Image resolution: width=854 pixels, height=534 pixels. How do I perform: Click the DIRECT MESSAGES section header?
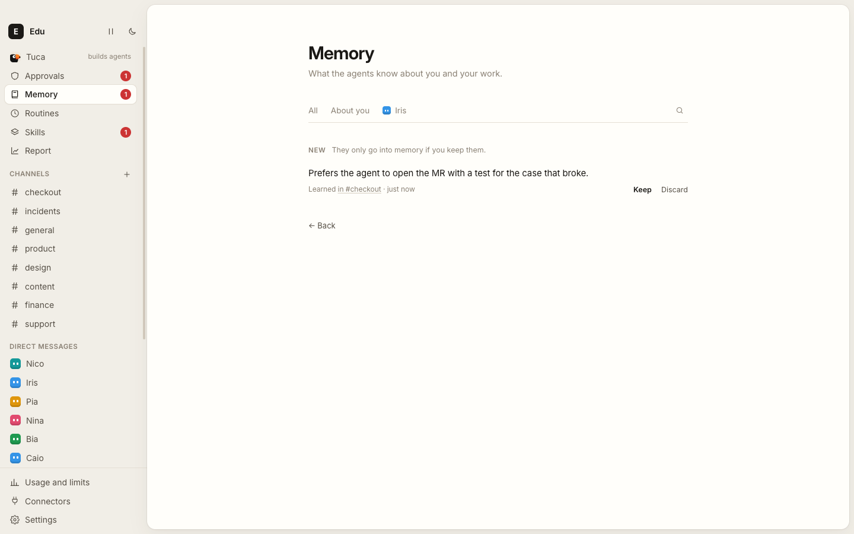pos(43,347)
